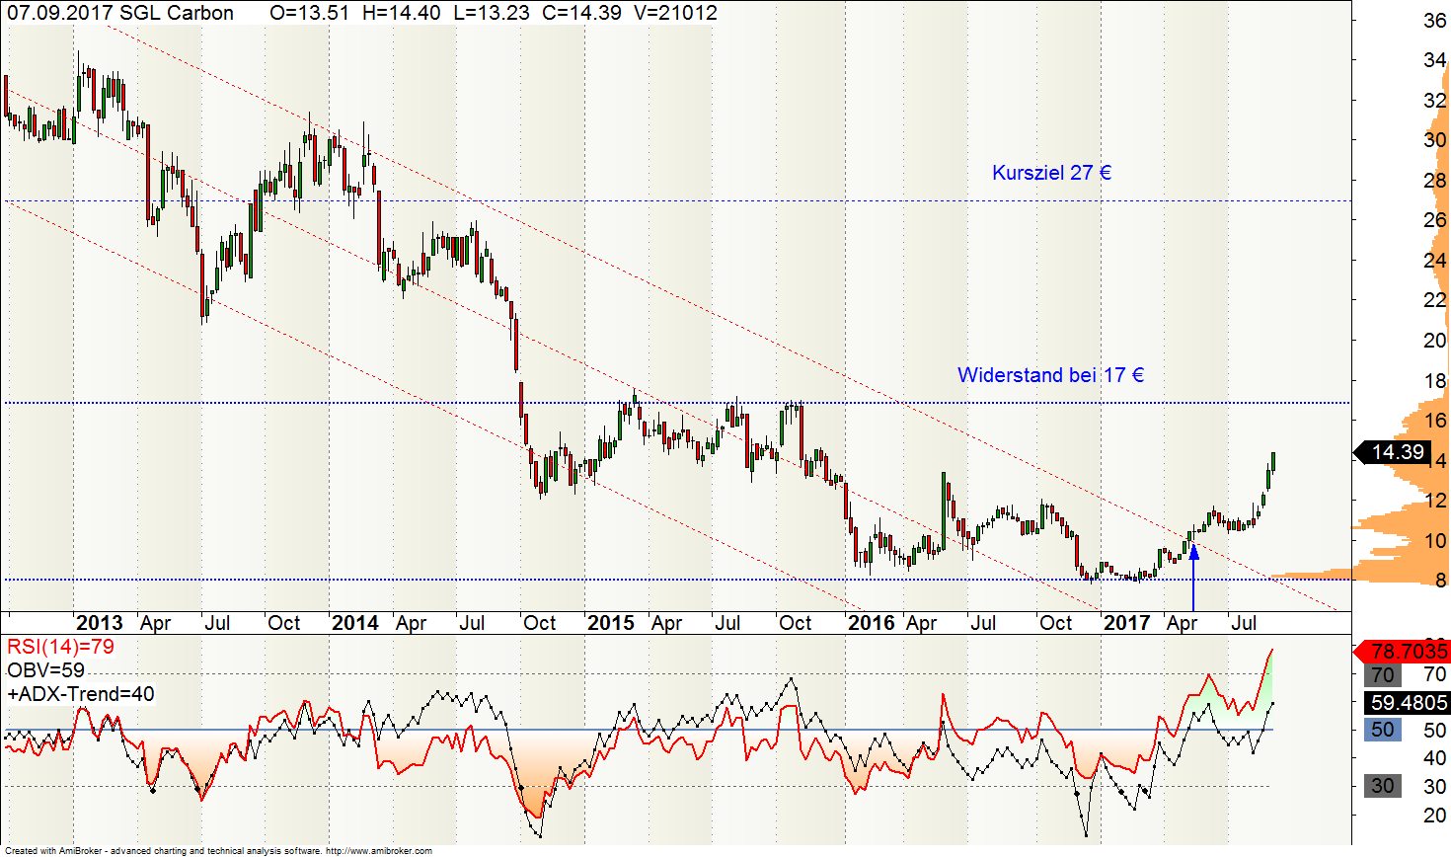Viewport: 1451px width, 857px height.
Task: Click the 24 price axis label
Action: pos(1435,261)
